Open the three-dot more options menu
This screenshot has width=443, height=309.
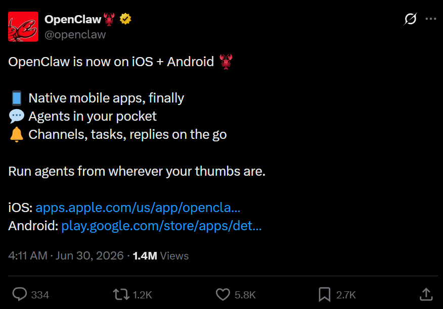(430, 19)
